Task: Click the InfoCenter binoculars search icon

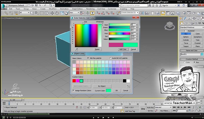Action: click(x=150, y=5)
